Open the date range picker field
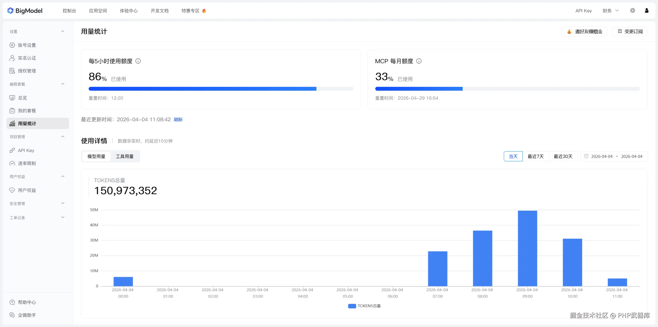 [x=614, y=156]
